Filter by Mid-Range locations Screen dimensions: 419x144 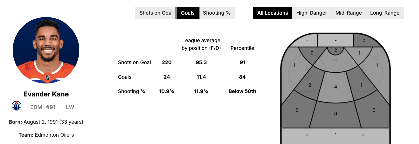348,13
